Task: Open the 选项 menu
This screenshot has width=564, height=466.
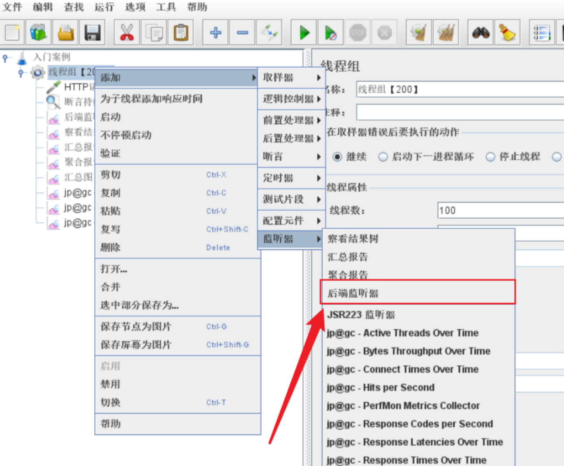Action: click(135, 7)
